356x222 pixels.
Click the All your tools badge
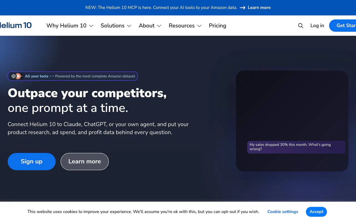[73, 76]
